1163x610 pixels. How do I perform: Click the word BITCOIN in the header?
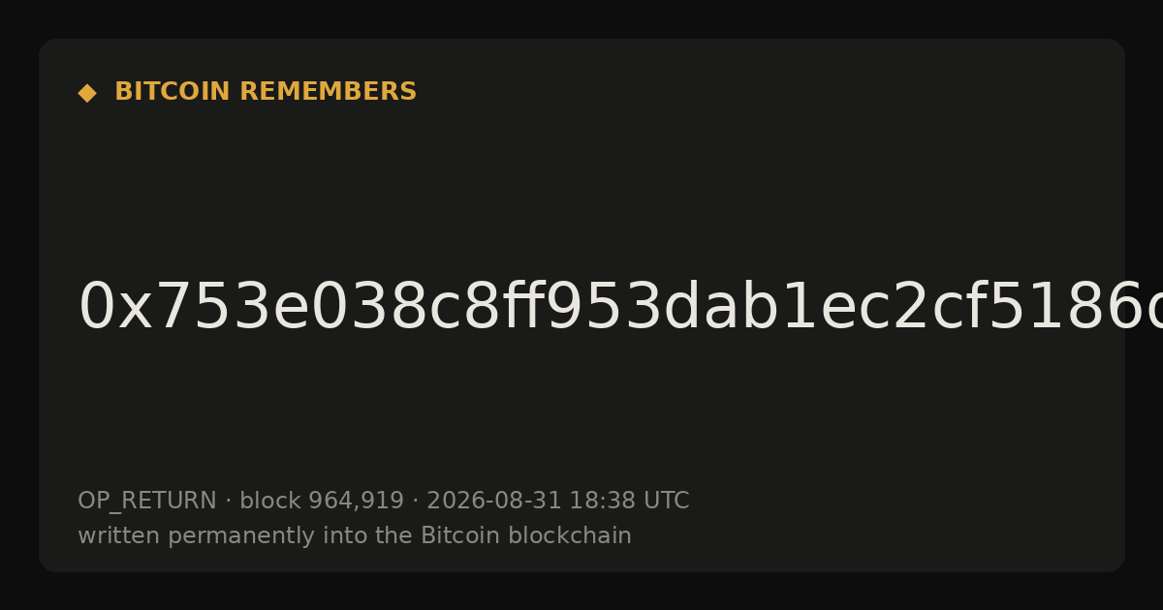click(x=173, y=92)
